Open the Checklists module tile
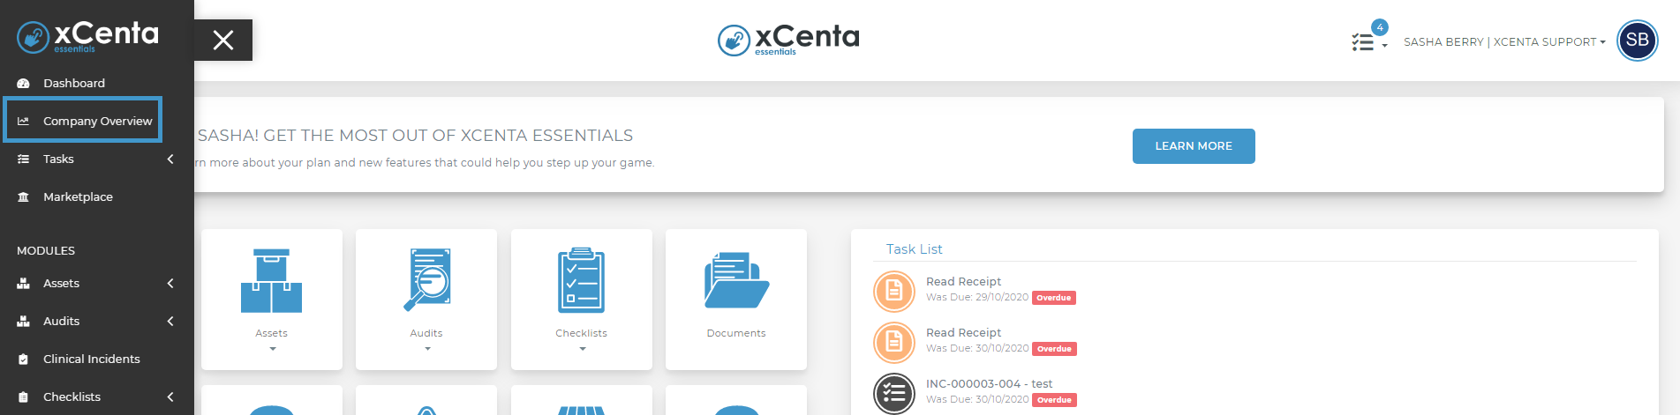 (582, 300)
